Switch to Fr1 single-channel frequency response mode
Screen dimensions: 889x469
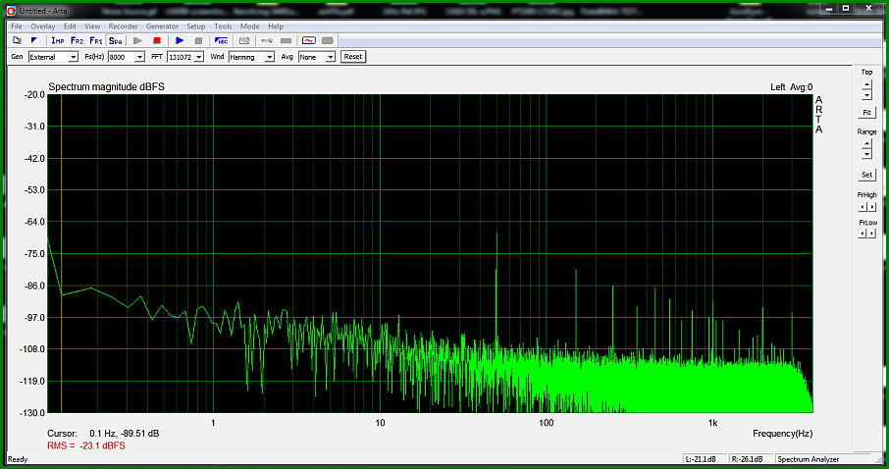(x=96, y=40)
